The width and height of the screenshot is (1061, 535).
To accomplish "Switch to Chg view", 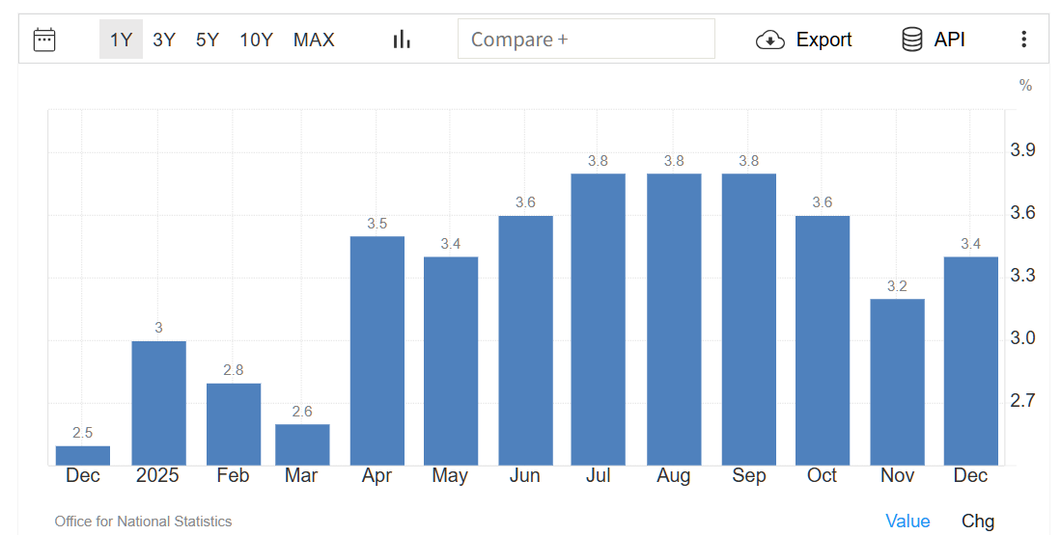I will point(977,521).
